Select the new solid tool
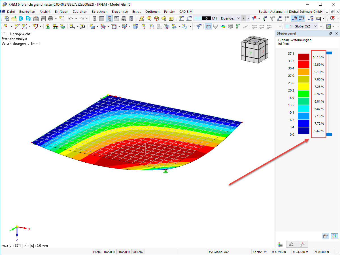 point(124,26)
